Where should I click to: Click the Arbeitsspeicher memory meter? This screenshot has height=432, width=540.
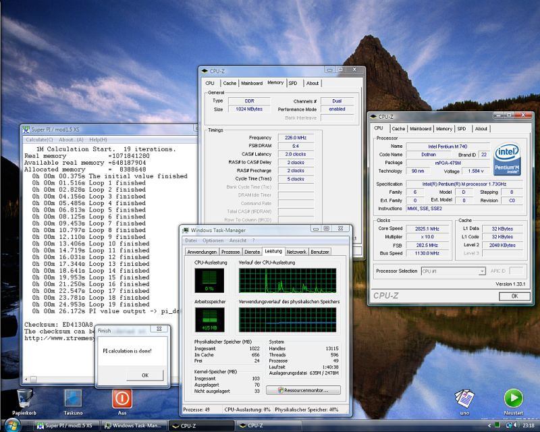tap(209, 320)
